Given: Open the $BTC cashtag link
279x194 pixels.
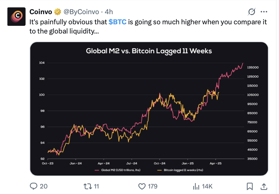Looking at the screenshot, I should click(x=117, y=22).
